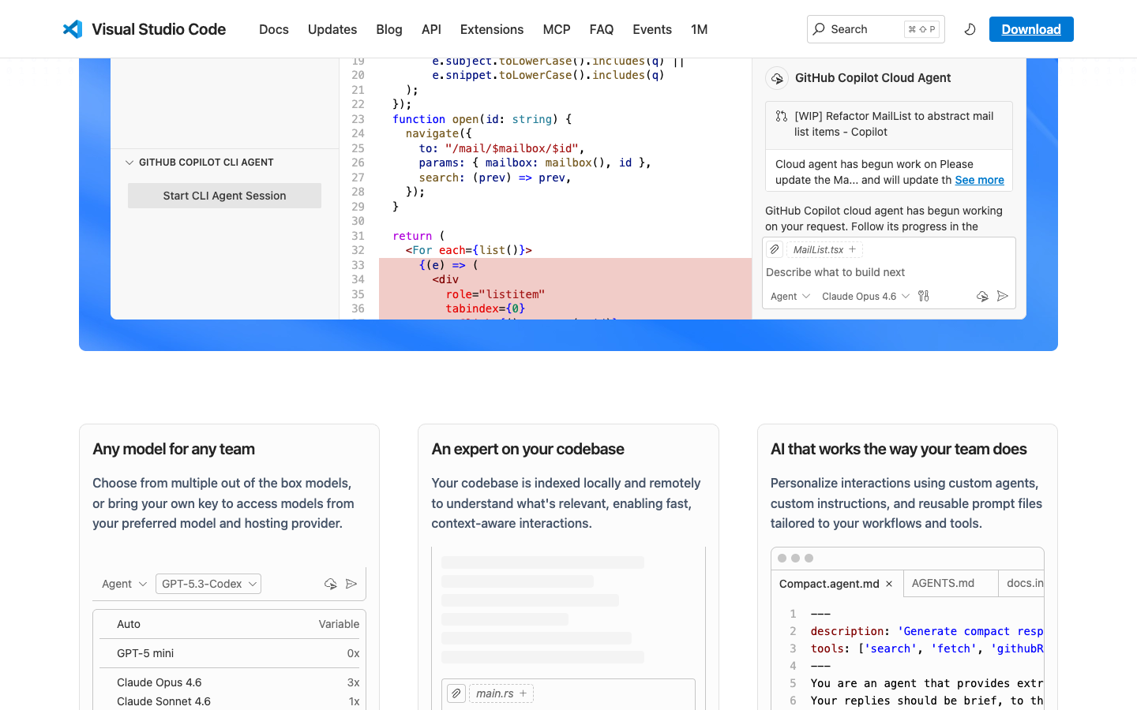Click send icon beside GPT-5.3-Codex picker
The height and width of the screenshot is (710, 1137).
coord(351,584)
